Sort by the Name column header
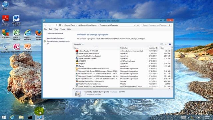 pyautogui.click(x=96, y=48)
